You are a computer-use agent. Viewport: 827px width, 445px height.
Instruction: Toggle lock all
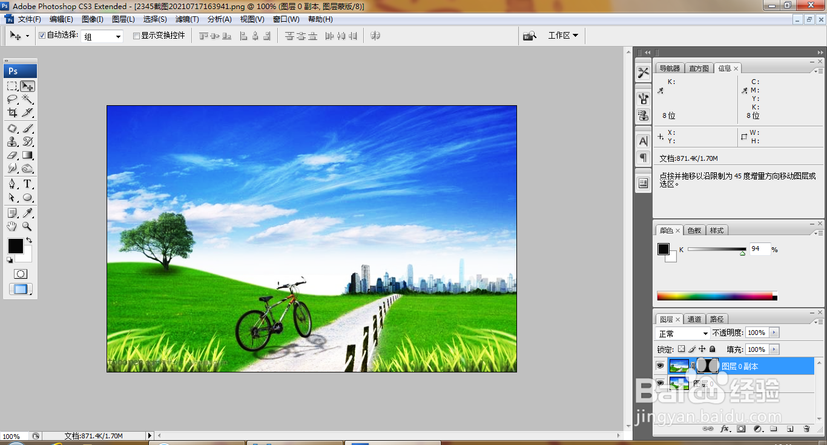click(x=713, y=349)
